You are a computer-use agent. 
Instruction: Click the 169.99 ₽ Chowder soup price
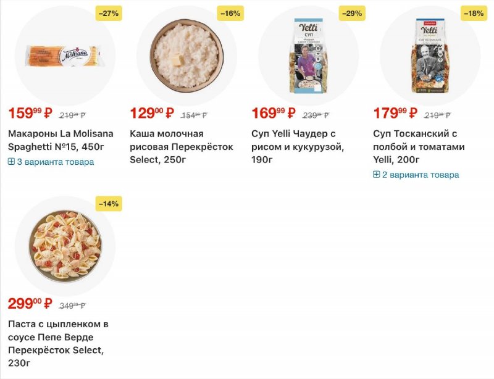274,114
